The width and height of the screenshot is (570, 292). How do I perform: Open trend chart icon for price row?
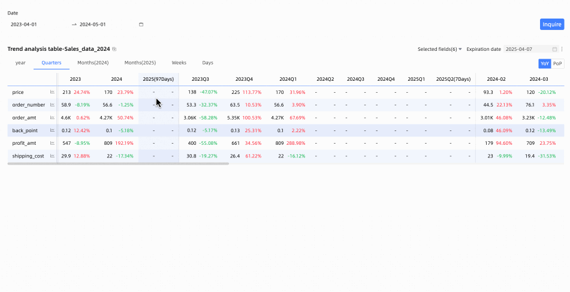point(52,92)
